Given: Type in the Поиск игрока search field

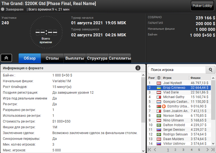Looking at the screenshot, I should pos(177,70).
